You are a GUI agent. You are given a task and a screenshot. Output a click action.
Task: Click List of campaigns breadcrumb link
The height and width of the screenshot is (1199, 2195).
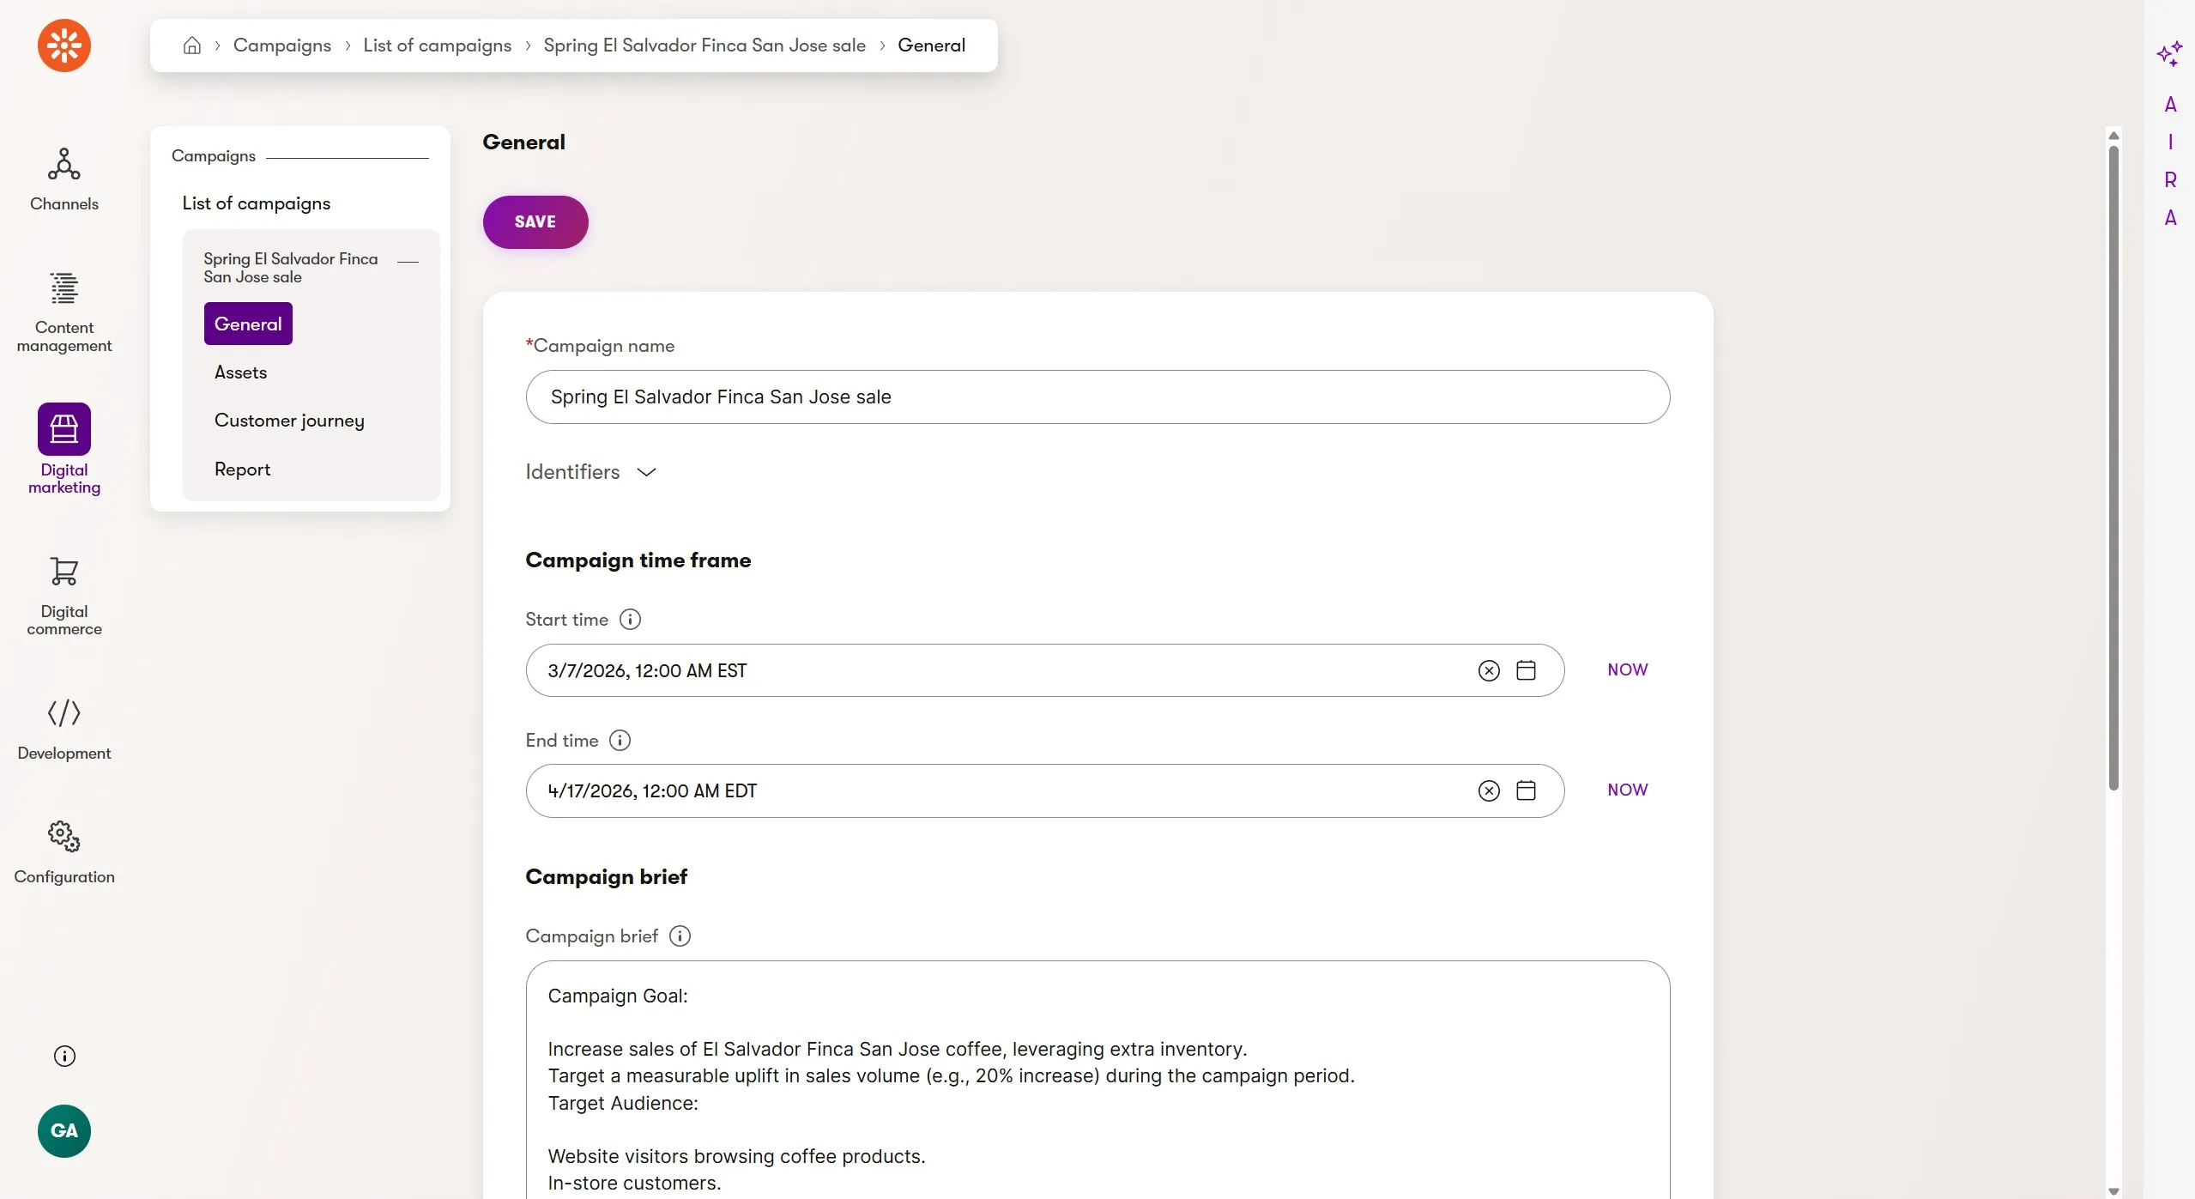(437, 45)
